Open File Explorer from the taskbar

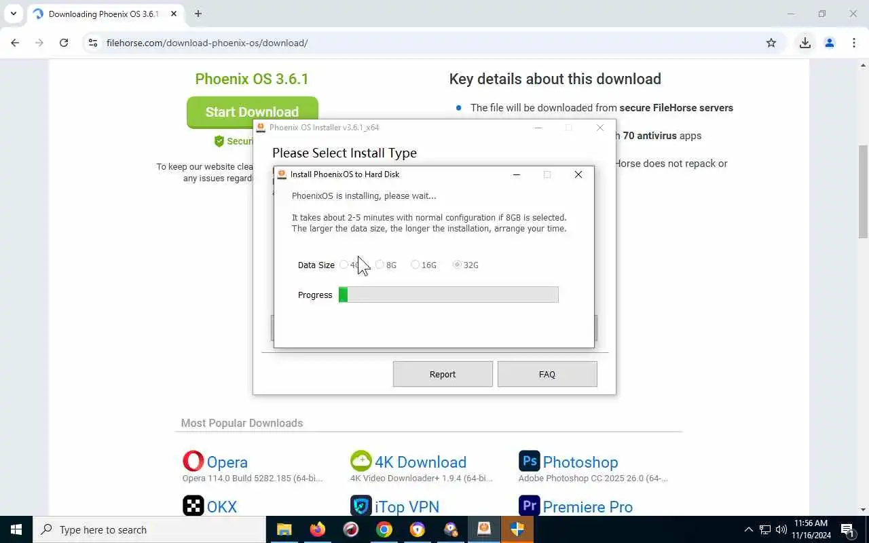tap(284, 529)
